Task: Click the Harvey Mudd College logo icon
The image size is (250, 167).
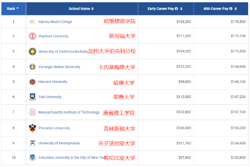Action: click(x=32, y=22)
